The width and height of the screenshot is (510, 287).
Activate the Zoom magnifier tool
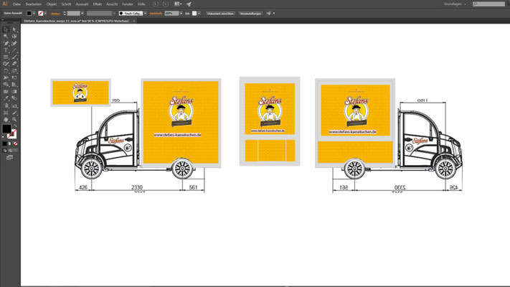(x=14, y=119)
